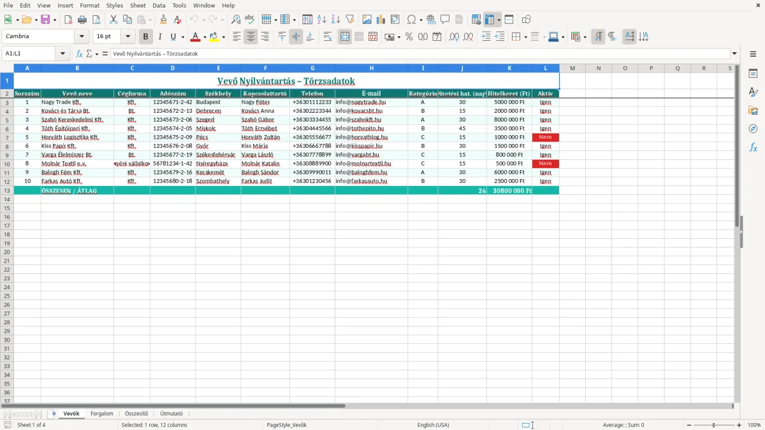Toggle Underline formatting

point(173,37)
